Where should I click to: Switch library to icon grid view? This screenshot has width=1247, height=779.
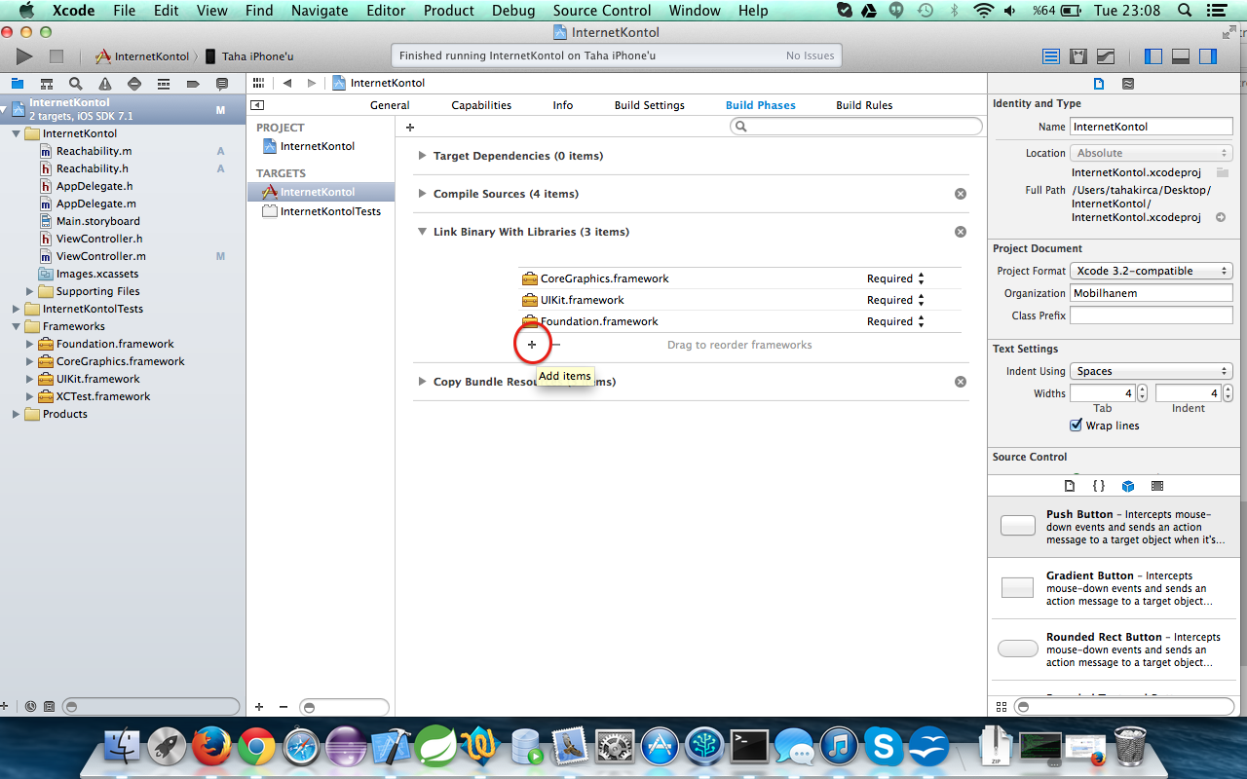coord(1001,707)
